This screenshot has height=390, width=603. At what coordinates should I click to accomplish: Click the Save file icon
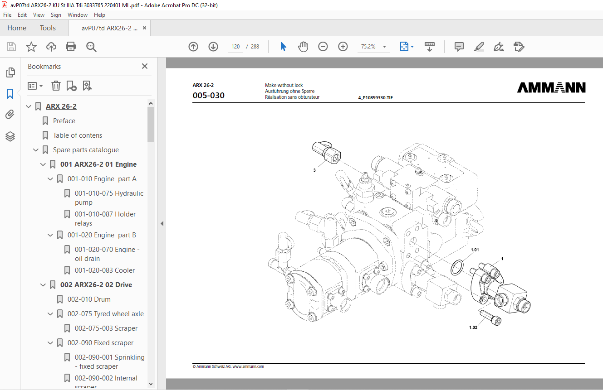pos(11,47)
